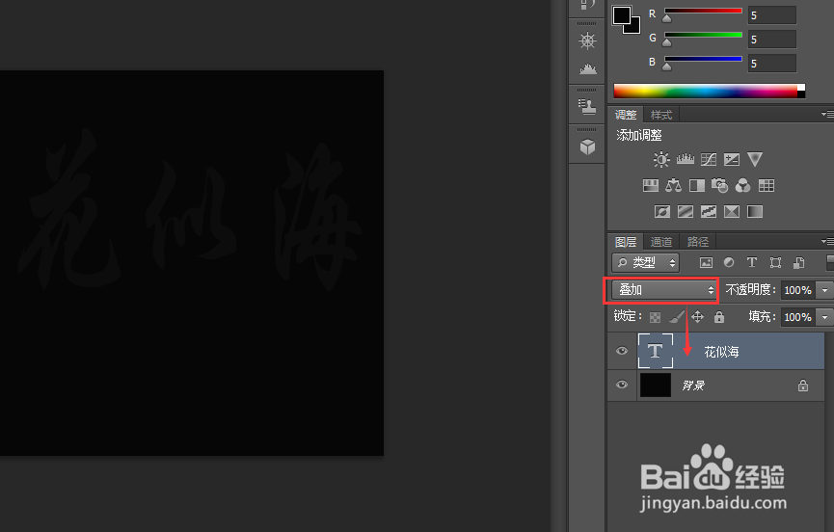This screenshot has width=834, height=532.
Task: Open the 不透明度 opacity slider arrow
Action: 825,290
